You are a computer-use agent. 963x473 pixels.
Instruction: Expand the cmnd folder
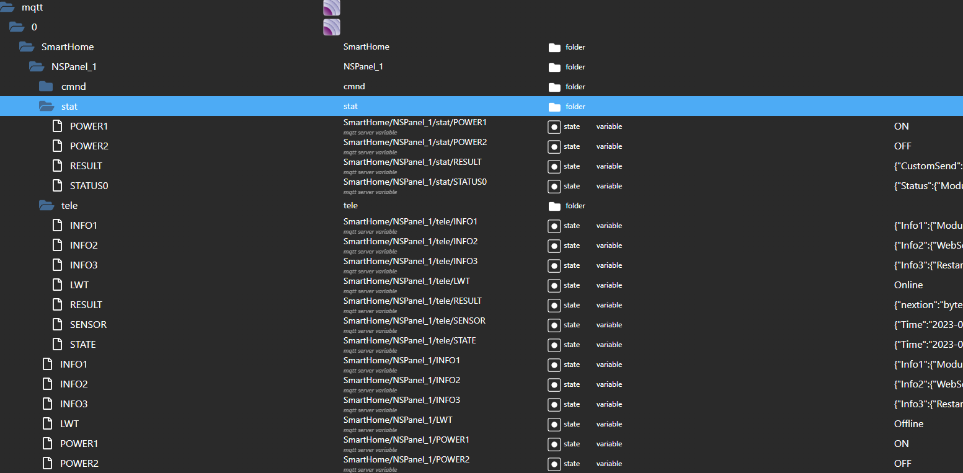point(46,87)
